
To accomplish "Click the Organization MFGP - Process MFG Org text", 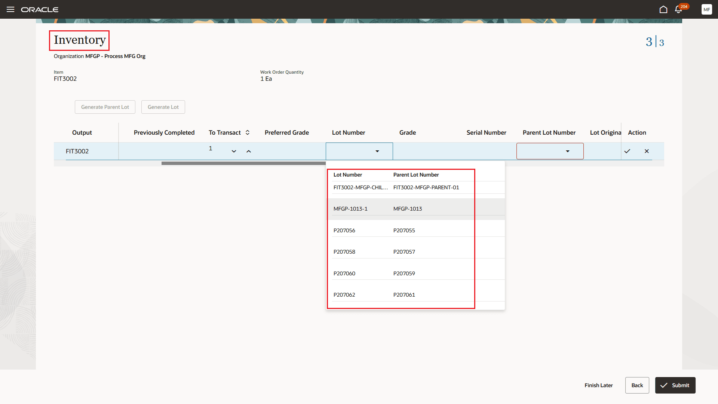I will pyautogui.click(x=99, y=56).
